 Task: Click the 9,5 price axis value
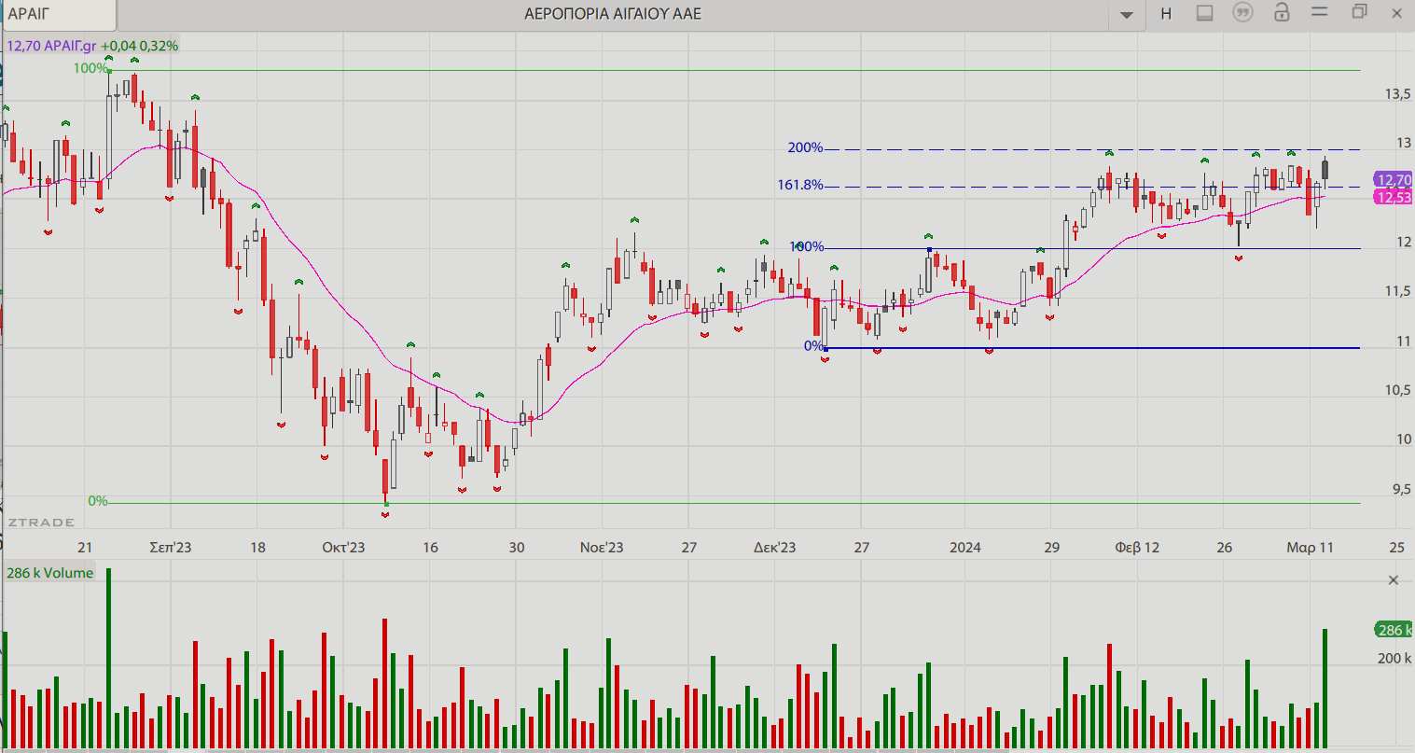point(1401,489)
